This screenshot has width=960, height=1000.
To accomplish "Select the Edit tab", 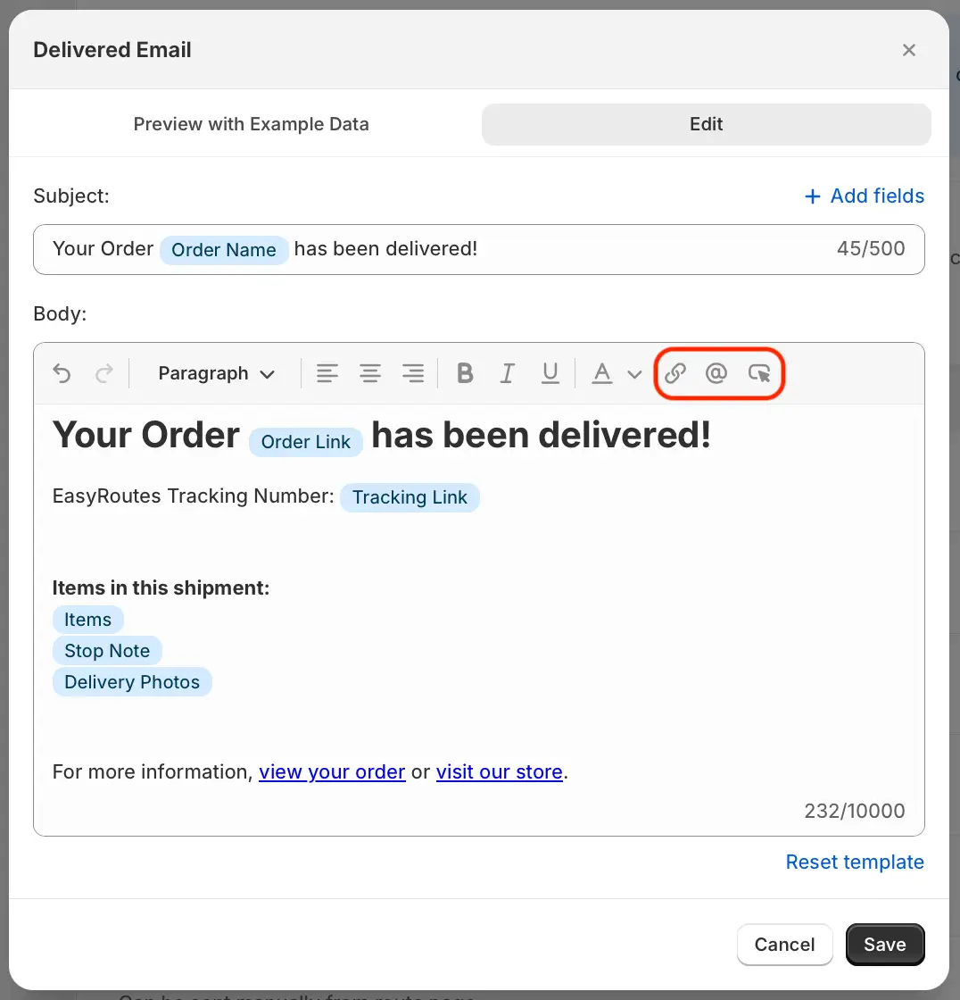I will [707, 124].
